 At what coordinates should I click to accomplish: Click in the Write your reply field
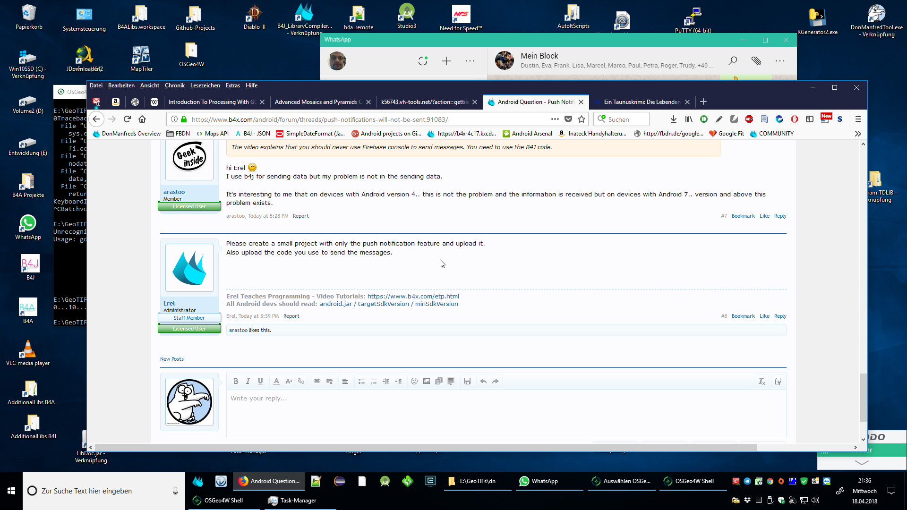tap(505, 411)
